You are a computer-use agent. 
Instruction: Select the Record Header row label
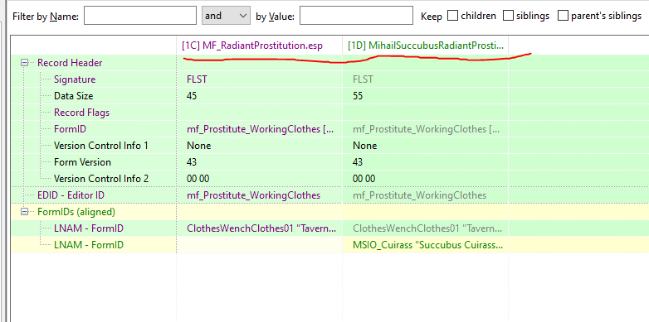(x=70, y=63)
